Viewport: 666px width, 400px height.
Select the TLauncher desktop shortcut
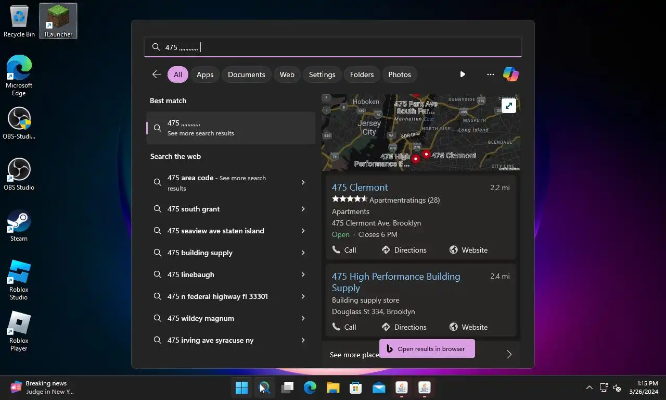[58, 21]
